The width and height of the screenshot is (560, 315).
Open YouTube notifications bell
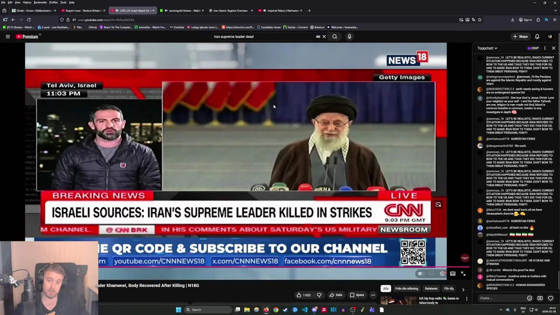click(537, 37)
